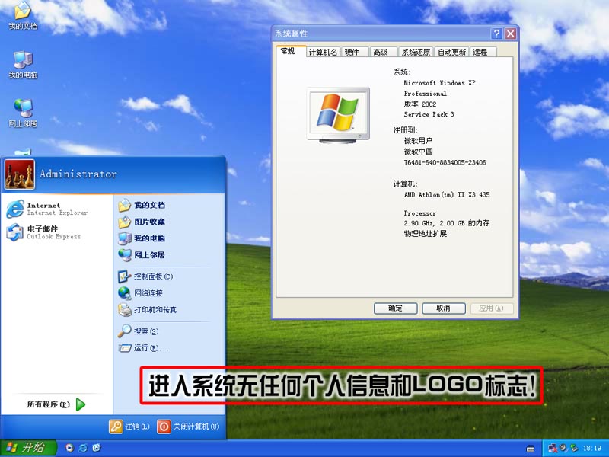Expand 所有程序 submenu arrow
Screen dimensions: 609x457
pos(81,404)
